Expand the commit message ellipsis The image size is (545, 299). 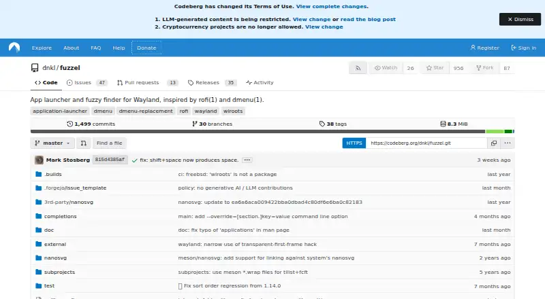pyautogui.click(x=247, y=160)
